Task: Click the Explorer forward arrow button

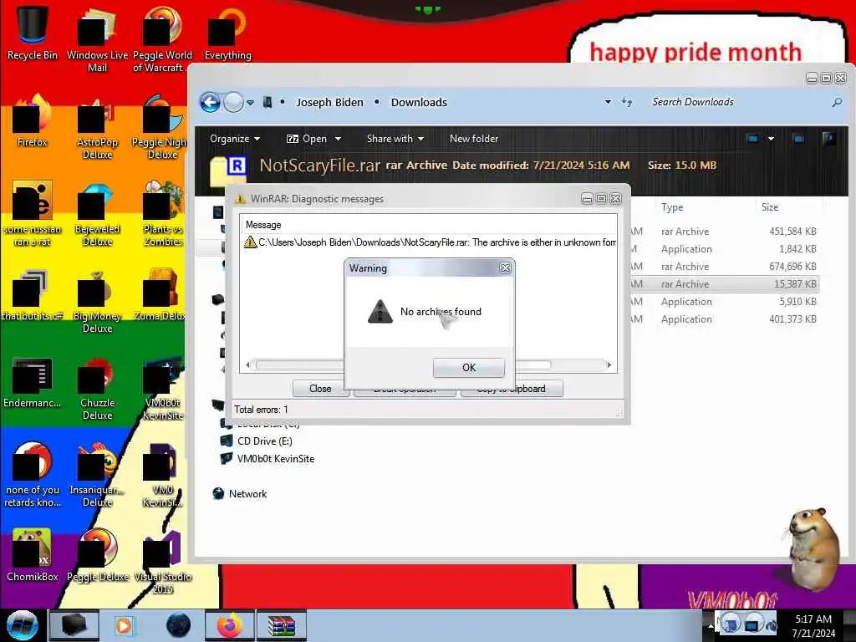Action: pos(234,102)
